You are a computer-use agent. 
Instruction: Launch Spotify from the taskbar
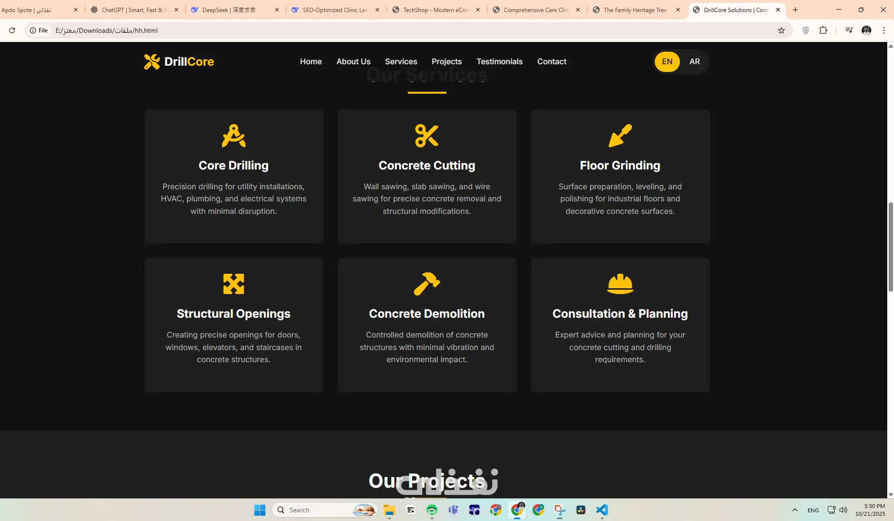(432, 510)
